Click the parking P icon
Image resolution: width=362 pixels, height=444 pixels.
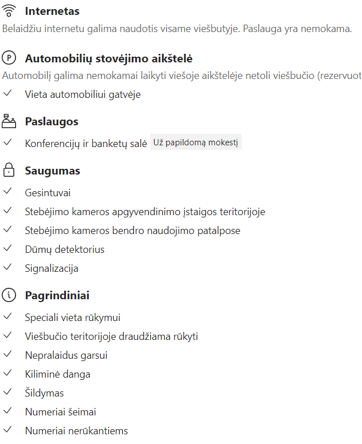coord(9,58)
